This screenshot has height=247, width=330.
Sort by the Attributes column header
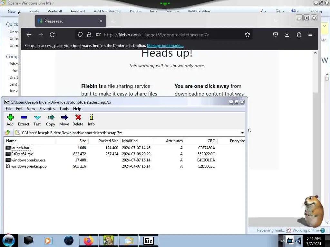169,141
